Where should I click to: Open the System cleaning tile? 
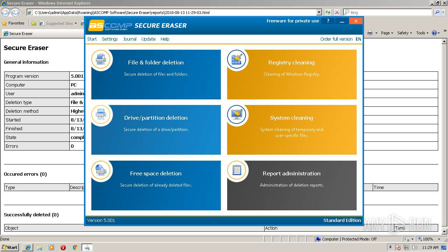pyautogui.click(x=292, y=130)
